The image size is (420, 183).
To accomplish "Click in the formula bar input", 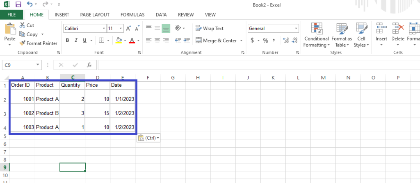I will tap(258, 65).
